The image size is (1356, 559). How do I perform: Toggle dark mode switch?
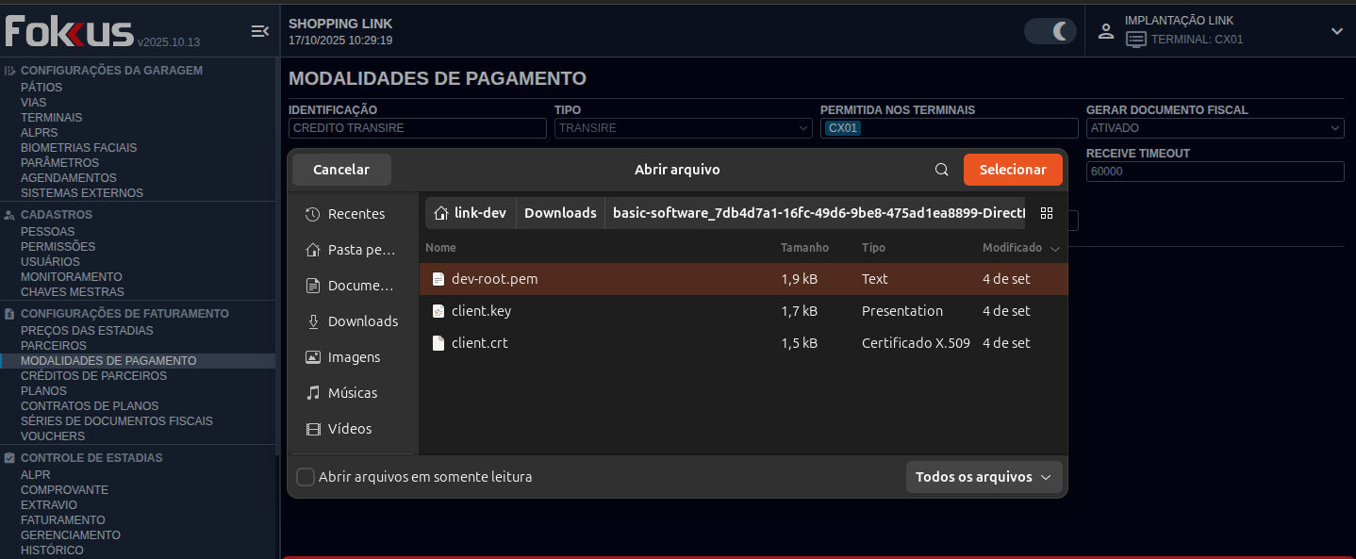tap(1050, 31)
